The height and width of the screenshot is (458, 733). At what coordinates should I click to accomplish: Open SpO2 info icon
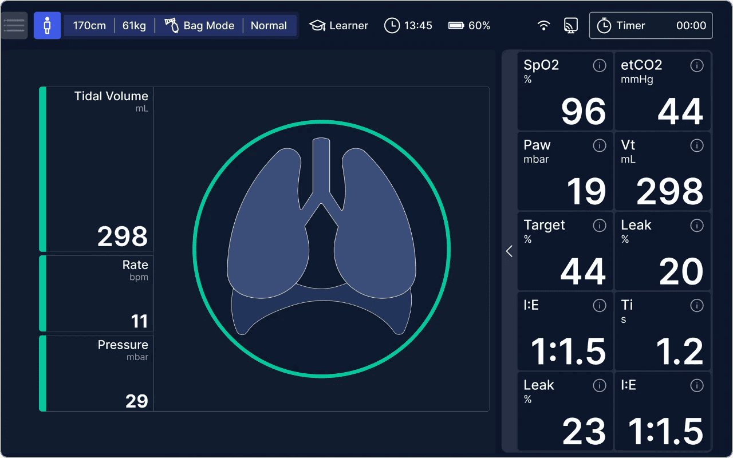[599, 66]
